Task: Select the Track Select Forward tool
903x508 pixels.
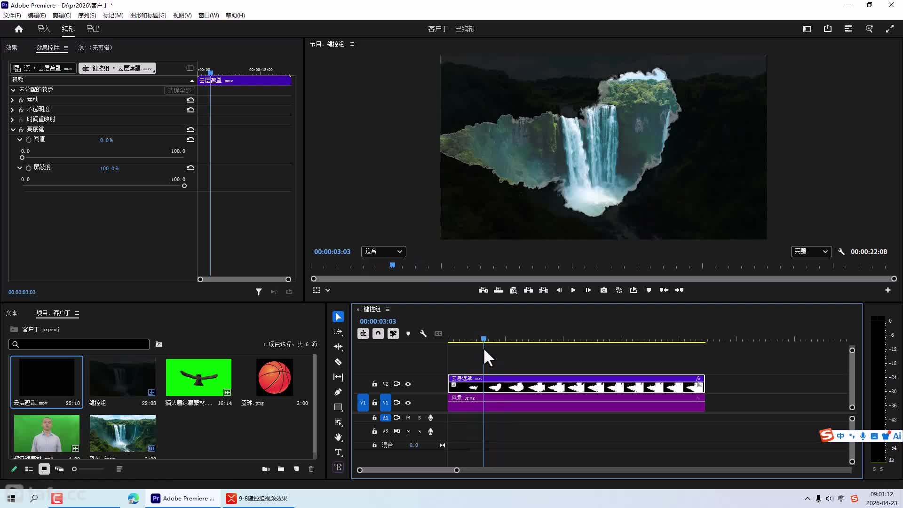Action: (x=338, y=332)
